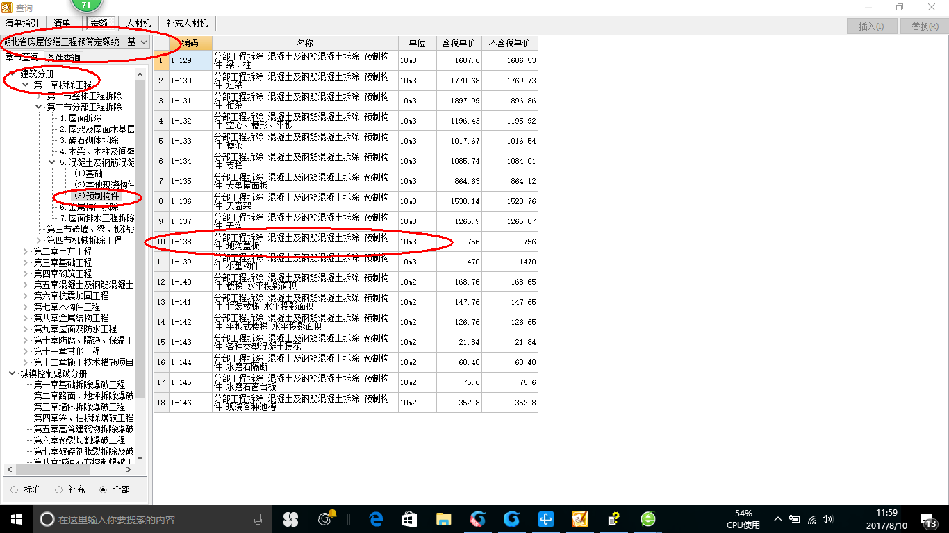Image resolution: width=949 pixels, height=533 pixels.
Task: Open the swirl icon with bell badge
Action: (326, 518)
